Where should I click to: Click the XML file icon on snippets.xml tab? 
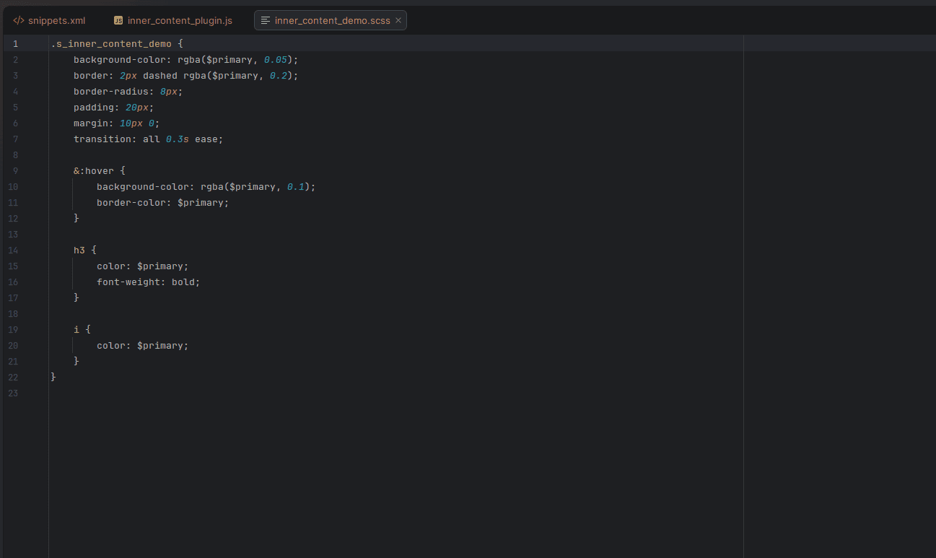[x=18, y=20]
